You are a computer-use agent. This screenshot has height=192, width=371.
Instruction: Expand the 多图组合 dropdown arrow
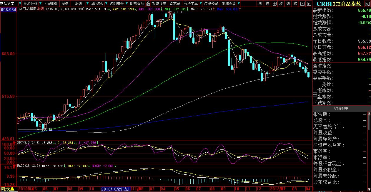pos(126,4)
